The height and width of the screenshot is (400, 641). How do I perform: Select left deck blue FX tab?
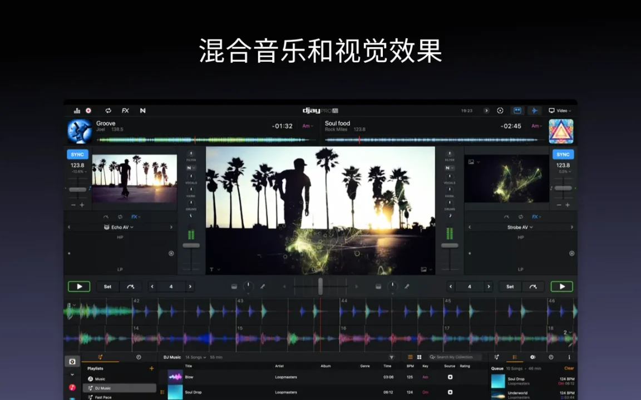click(x=135, y=217)
